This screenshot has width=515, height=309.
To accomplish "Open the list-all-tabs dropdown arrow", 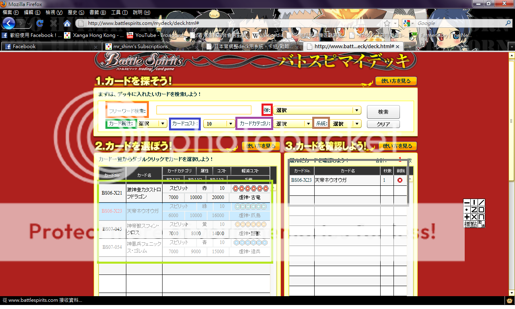I will 511,47.
